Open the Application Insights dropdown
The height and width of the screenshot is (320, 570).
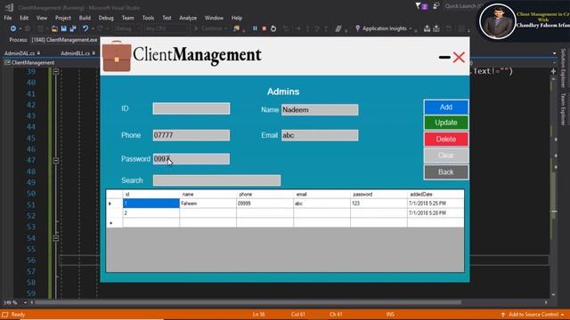point(411,28)
